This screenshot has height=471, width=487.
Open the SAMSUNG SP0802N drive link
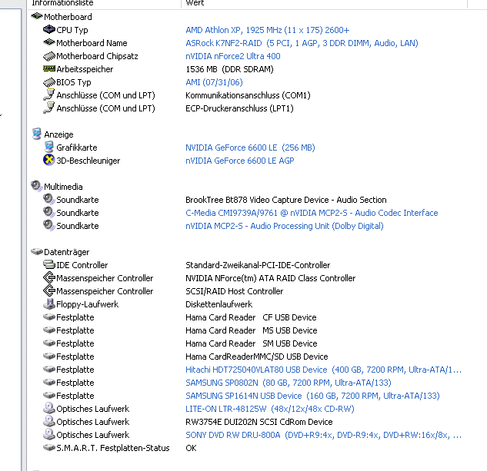pyautogui.click(x=289, y=383)
